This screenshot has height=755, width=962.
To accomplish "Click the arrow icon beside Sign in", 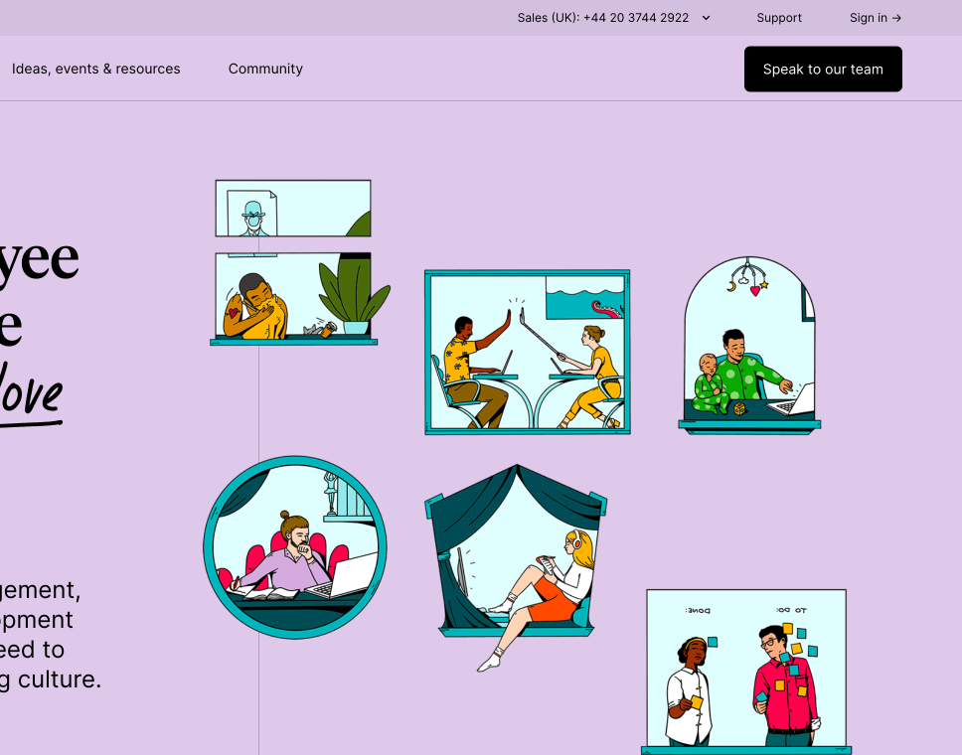I will (896, 19).
